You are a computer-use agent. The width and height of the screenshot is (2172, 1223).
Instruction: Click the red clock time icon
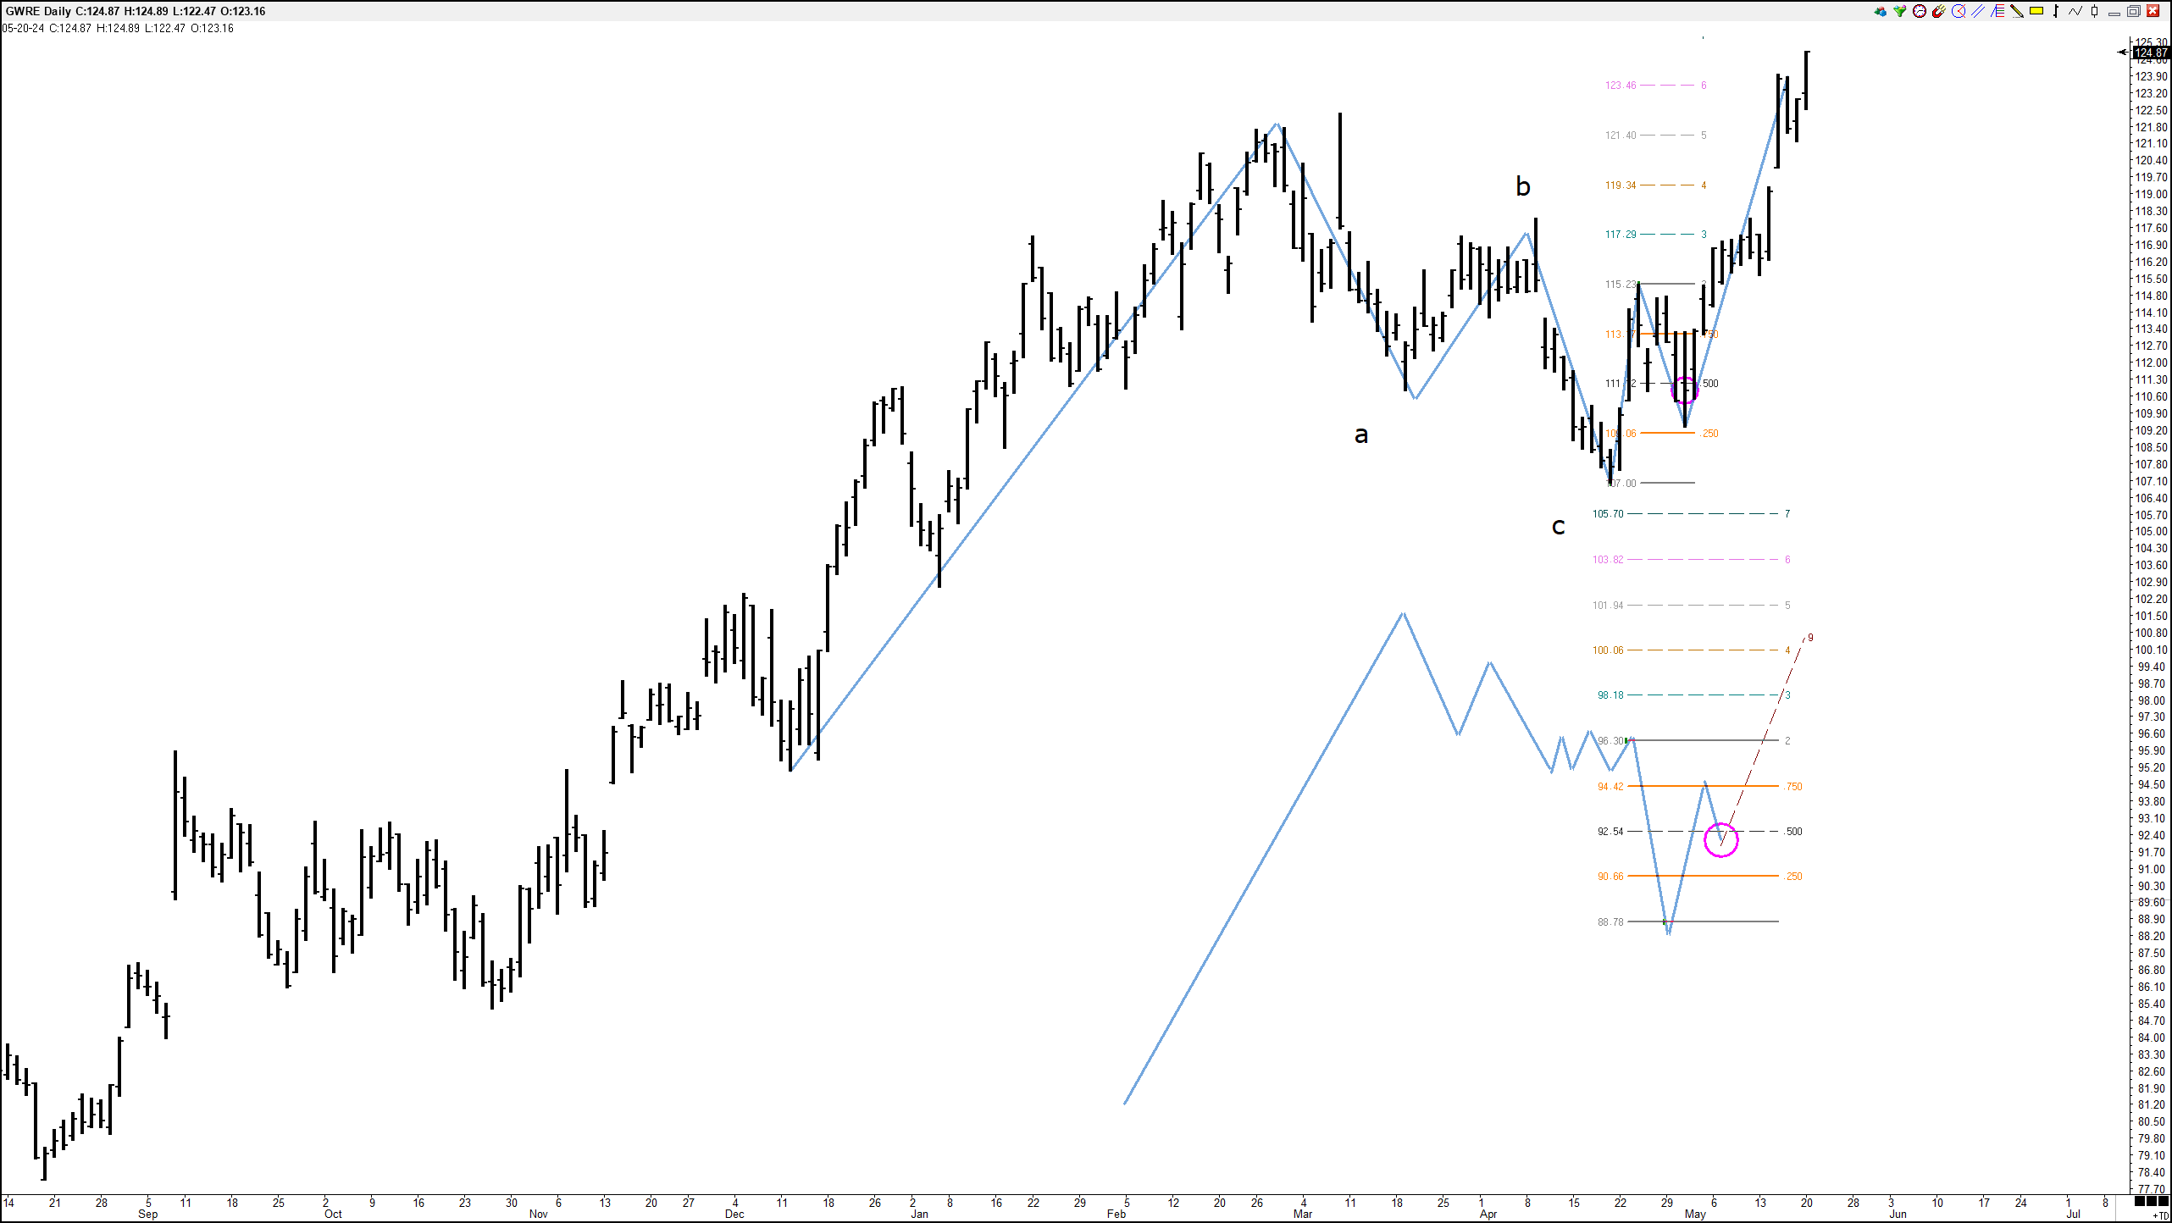[x=1920, y=11]
